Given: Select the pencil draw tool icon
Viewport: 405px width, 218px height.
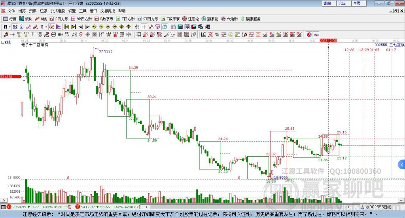Looking at the screenshot, I should 6,34.
